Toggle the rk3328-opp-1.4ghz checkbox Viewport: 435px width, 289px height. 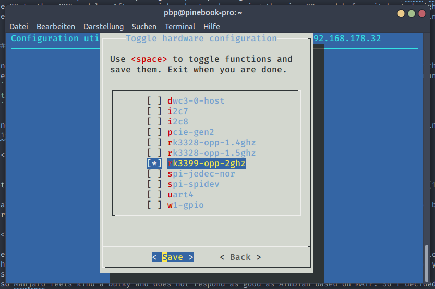[154, 143]
